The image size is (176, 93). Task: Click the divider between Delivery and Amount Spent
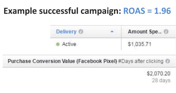tap(121, 38)
